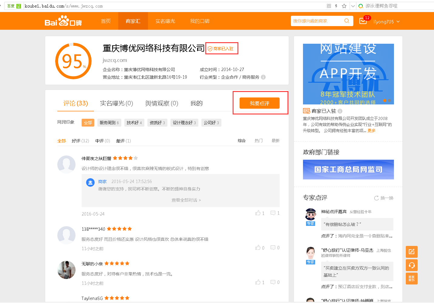
Task: Open 我的口碑 navigation item
Action: 200,21
